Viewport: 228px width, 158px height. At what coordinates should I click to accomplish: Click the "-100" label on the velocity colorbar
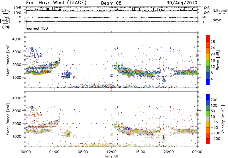pos(216,133)
